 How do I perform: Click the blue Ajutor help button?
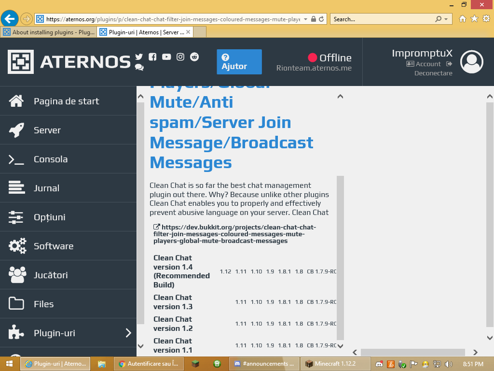point(239,62)
